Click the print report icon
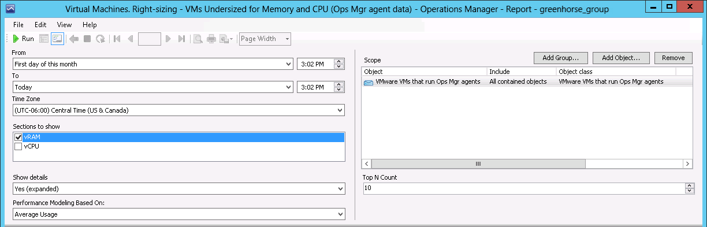707x227 pixels. click(x=211, y=39)
